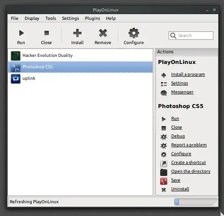Click Photoshop CS5 heading in Actions panel
This screenshot has height=216, width=224.
click(180, 106)
